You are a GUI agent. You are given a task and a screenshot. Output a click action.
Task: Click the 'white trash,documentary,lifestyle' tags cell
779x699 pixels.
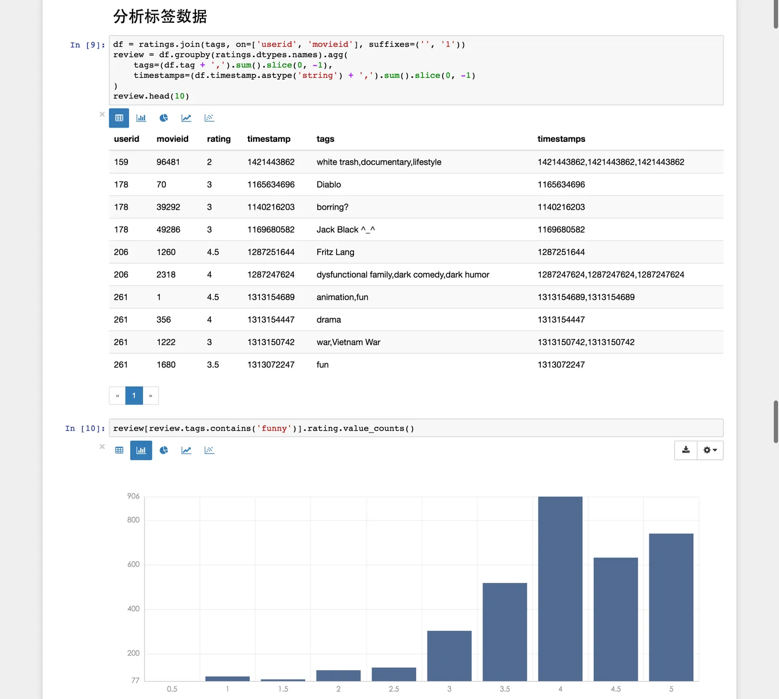(x=379, y=162)
